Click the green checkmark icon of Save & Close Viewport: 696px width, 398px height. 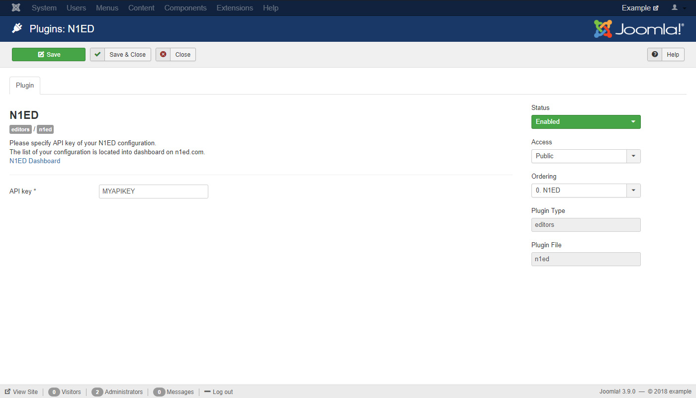(x=97, y=54)
